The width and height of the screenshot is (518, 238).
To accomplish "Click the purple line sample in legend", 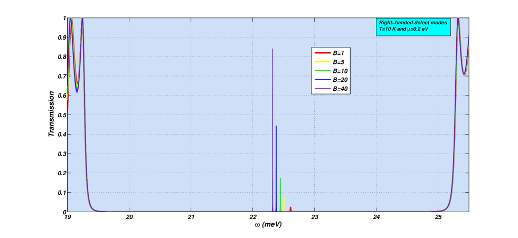I will (323, 89).
